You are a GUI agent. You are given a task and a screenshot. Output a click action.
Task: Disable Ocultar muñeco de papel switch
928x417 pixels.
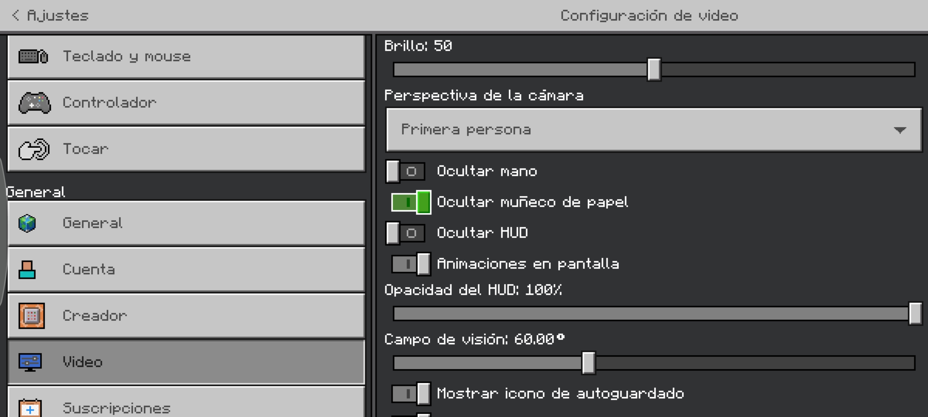411,202
